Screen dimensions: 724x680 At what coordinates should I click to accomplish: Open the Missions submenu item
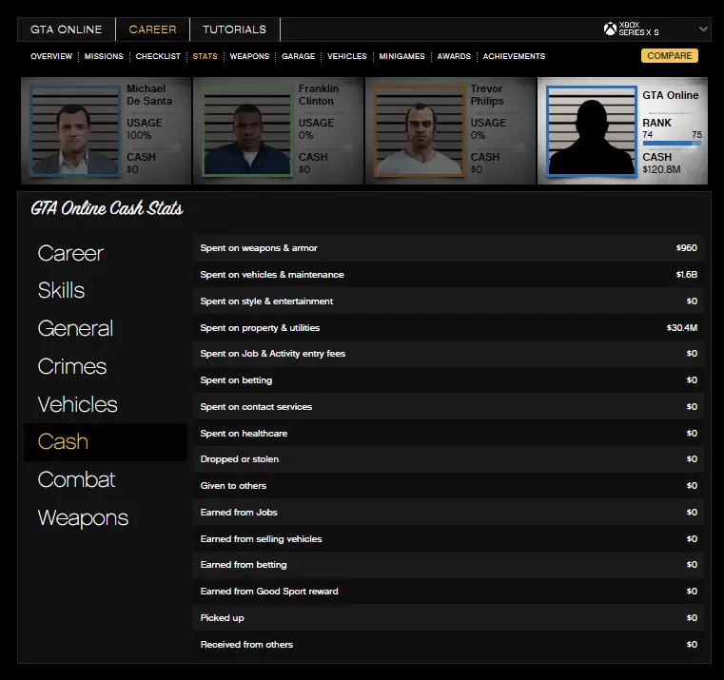(x=104, y=56)
